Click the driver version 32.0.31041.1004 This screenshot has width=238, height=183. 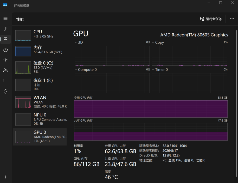click(175, 146)
